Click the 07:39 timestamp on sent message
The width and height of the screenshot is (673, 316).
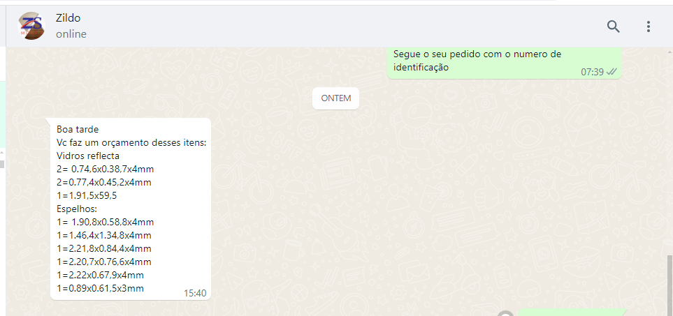click(593, 72)
